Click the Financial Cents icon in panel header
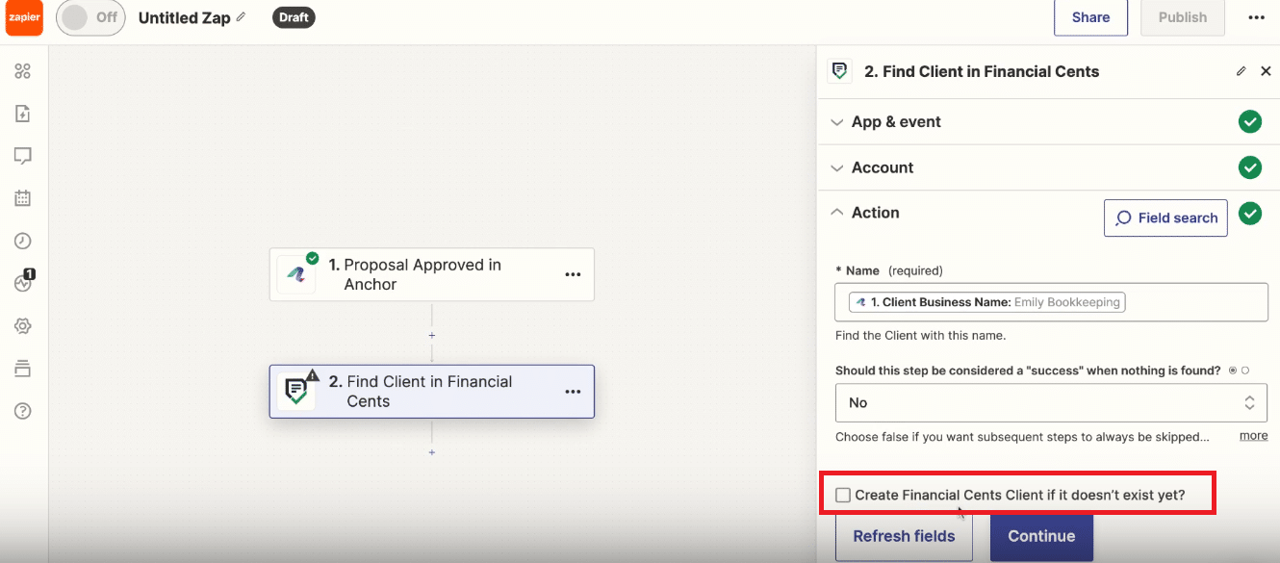This screenshot has height=563, width=1280. 840,71
